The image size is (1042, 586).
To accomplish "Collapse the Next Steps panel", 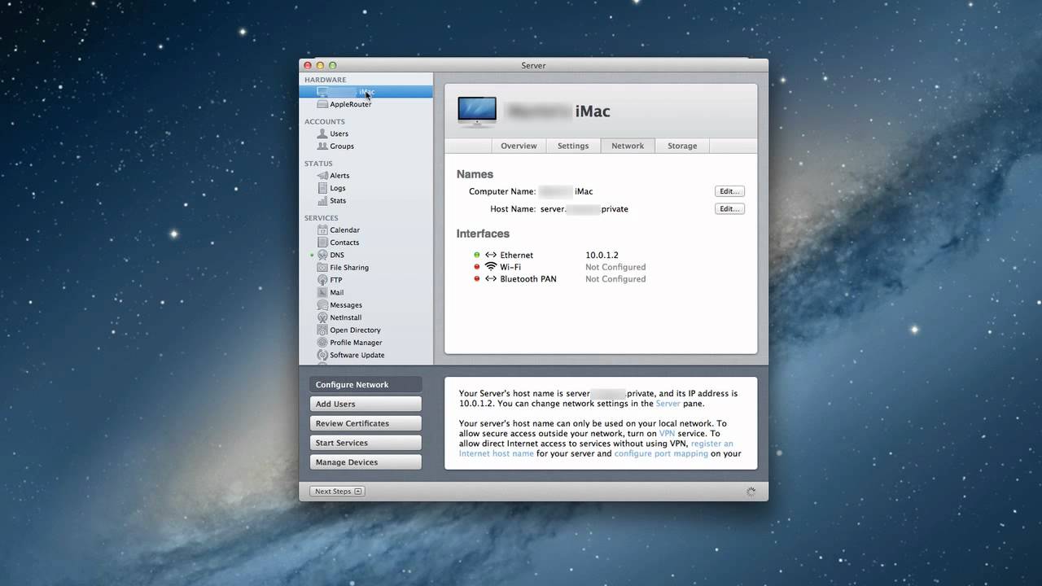I will pos(337,492).
